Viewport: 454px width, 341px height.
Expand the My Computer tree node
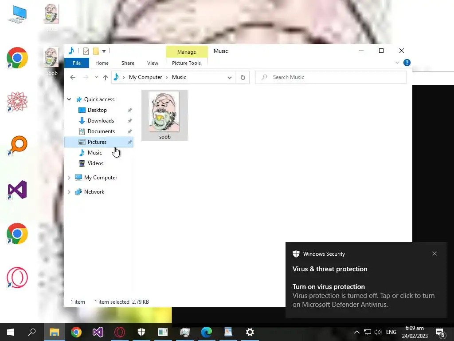[x=69, y=178]
